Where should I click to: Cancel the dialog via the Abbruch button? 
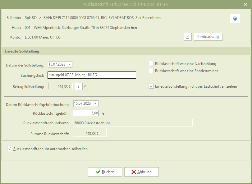click(x=141, y=172)
